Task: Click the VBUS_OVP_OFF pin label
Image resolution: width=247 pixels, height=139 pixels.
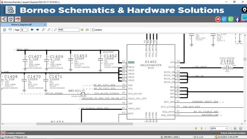Action: click(137, 99)
